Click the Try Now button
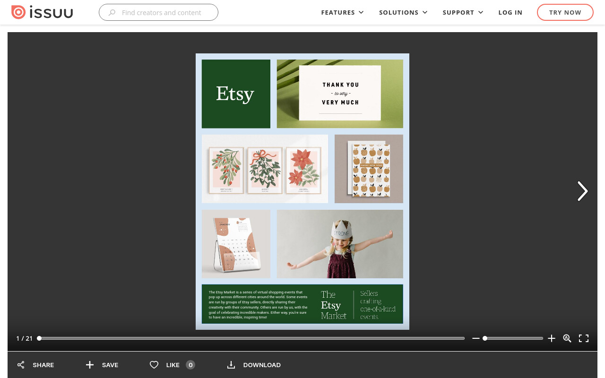 coord(565,12)
